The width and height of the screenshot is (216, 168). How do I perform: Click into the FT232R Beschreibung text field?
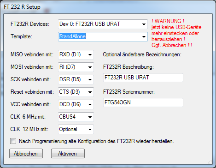click(x=143, y=78)
